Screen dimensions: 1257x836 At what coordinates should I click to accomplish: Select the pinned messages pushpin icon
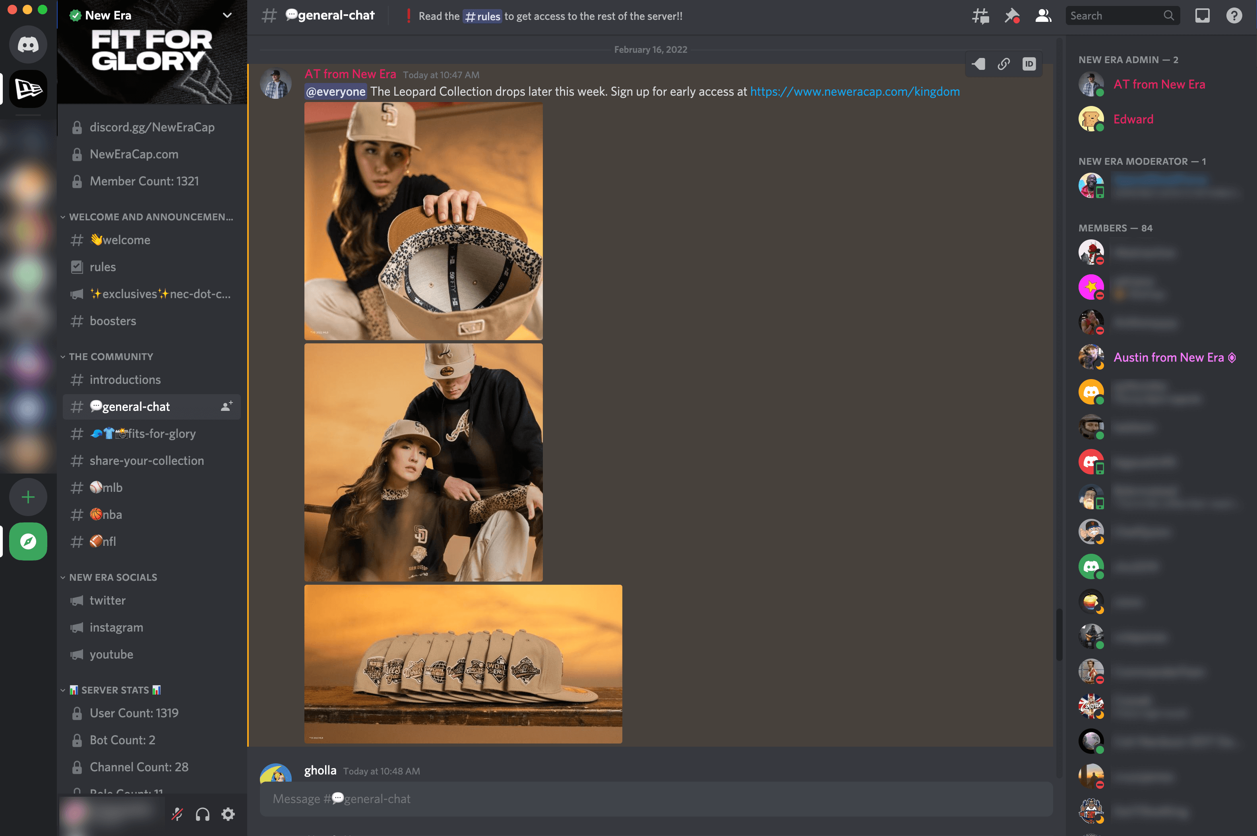point(1011,16)
